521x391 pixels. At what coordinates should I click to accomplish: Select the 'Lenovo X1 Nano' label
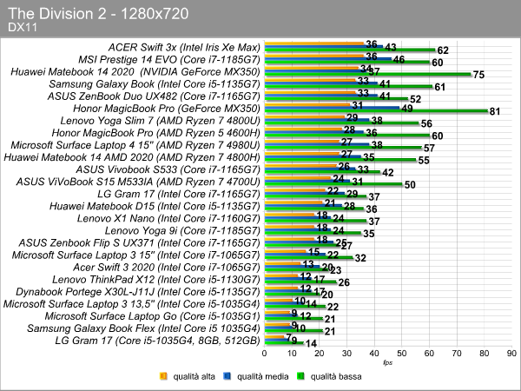[x=168, y=218]
